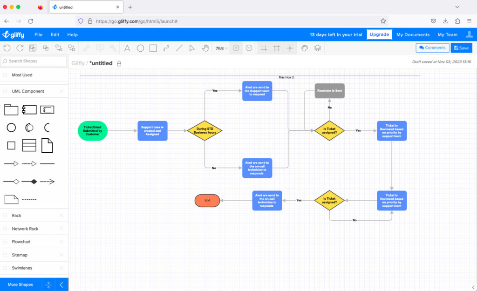477x291 pixels.
Task: Click the zoom in plus icon
Action: [236, 48]
